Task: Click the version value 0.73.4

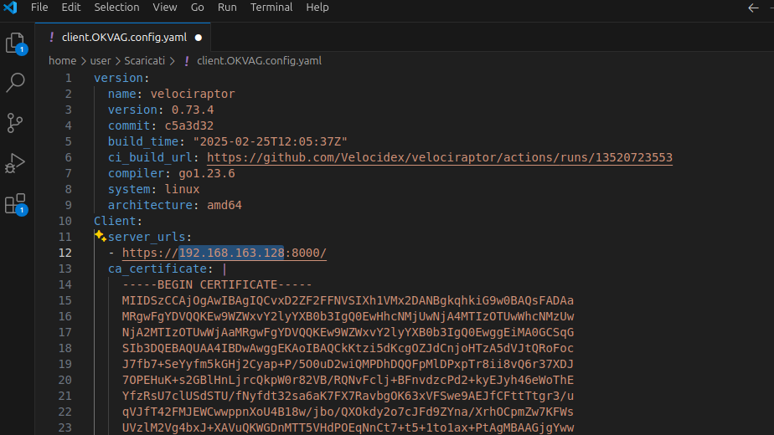Action: (193, 110)
